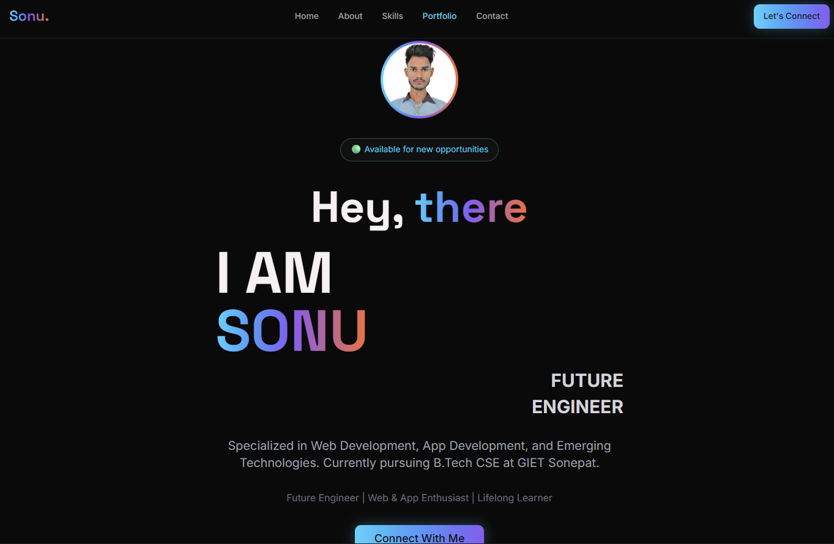Click the I AM headline text
The image size is (834, 544).
point(274,273)
